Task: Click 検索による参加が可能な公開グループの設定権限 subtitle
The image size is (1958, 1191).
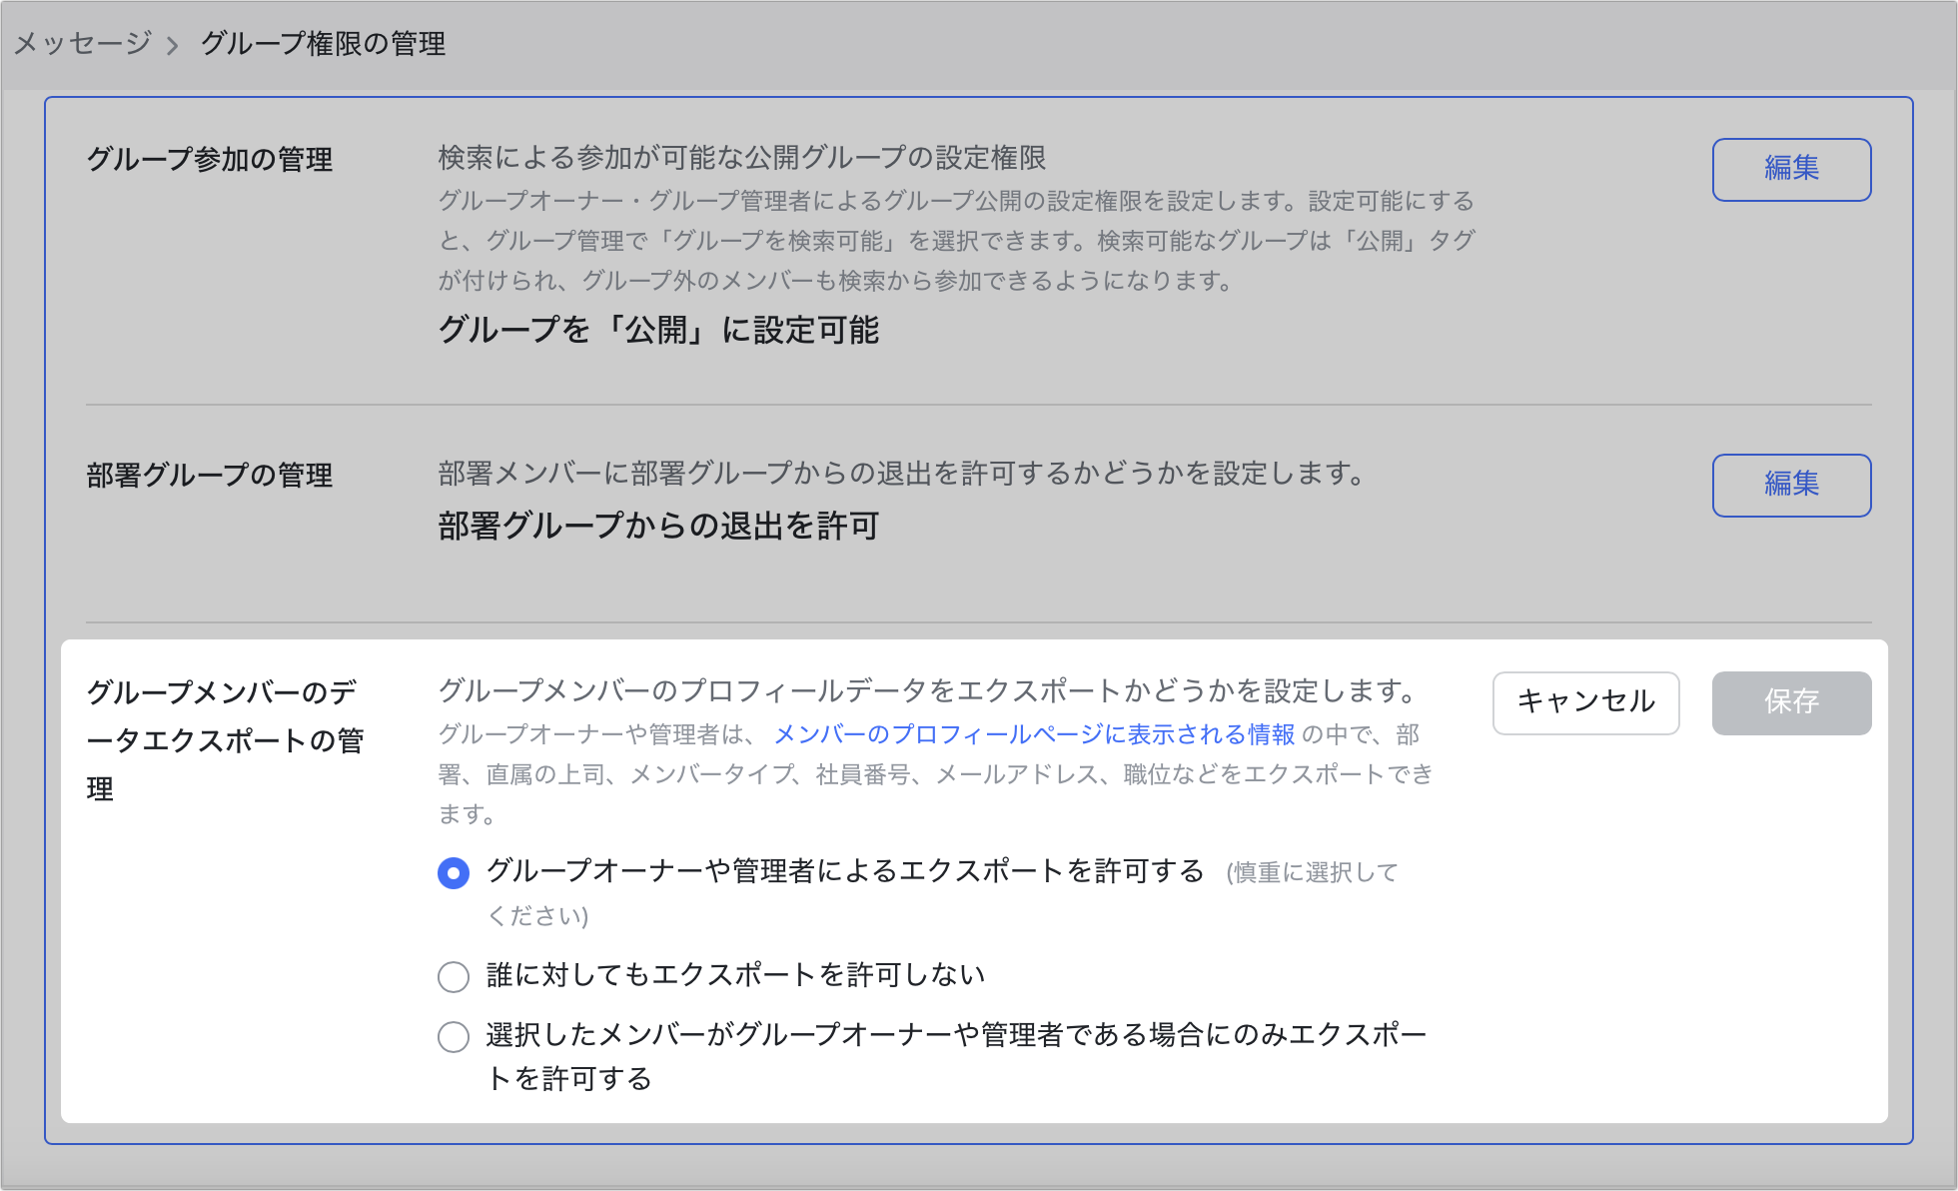Action: [x=741, y=158]
